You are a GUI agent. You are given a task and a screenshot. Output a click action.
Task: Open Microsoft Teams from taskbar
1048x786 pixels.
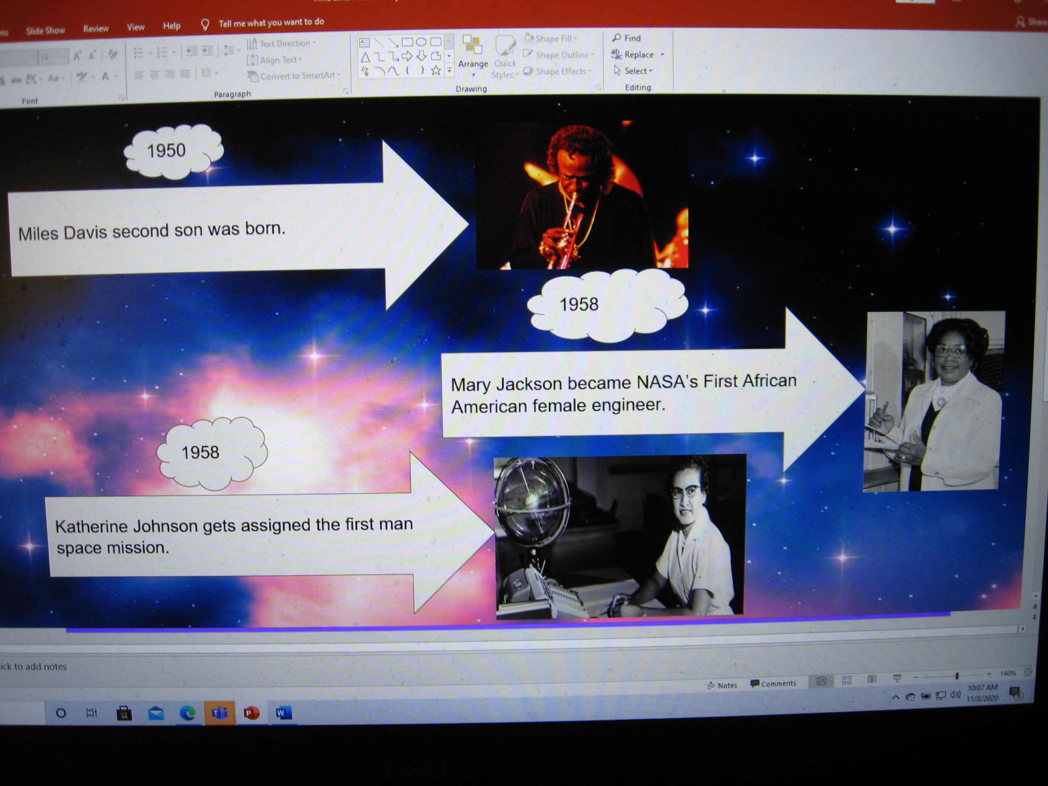pyautogui.click(x=219, y=713)
